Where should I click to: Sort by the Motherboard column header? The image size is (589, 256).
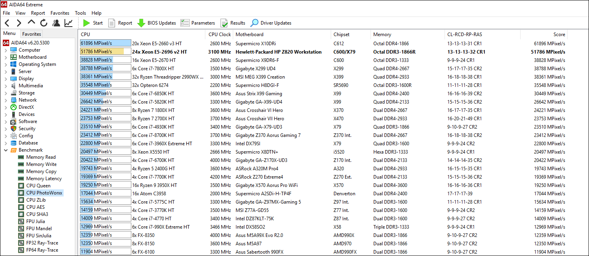pos(282,35)
